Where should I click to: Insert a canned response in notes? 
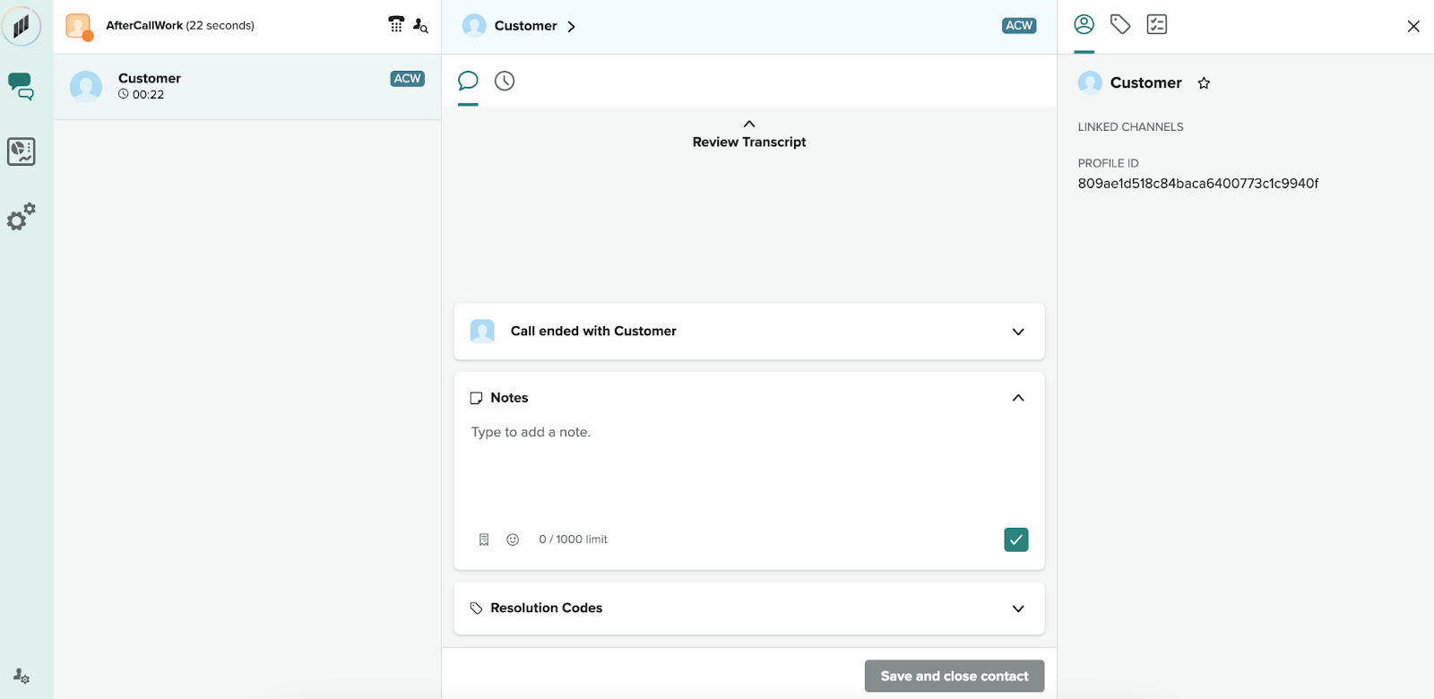click(484, 539)
